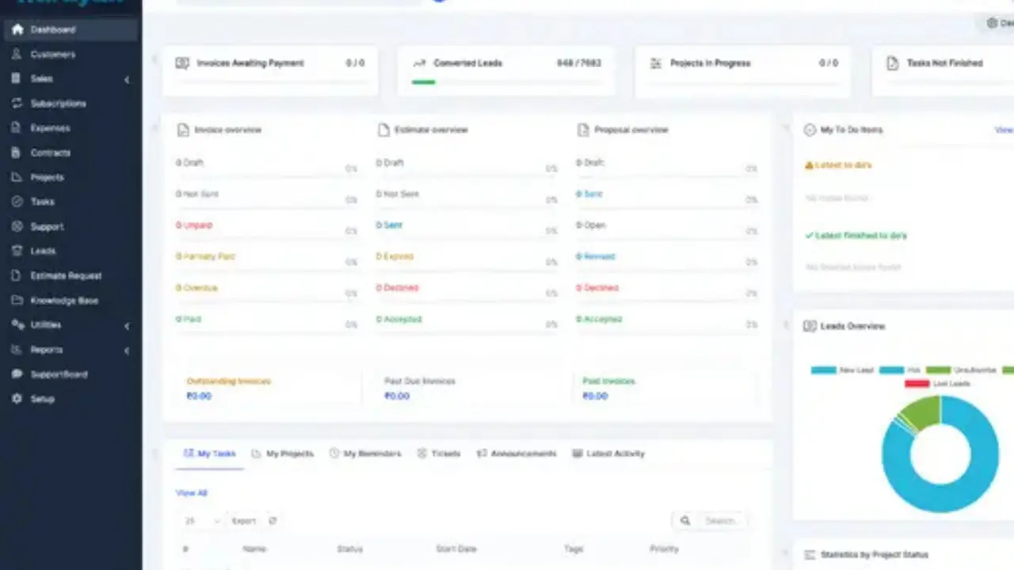The image size is (1014, 570).
Task: Click the Overdue invoices link
Action: (196, 288)
